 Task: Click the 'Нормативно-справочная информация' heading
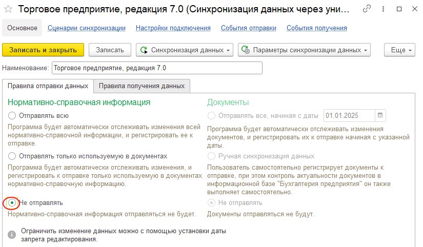pyautogui.click(x=79, y=102)
